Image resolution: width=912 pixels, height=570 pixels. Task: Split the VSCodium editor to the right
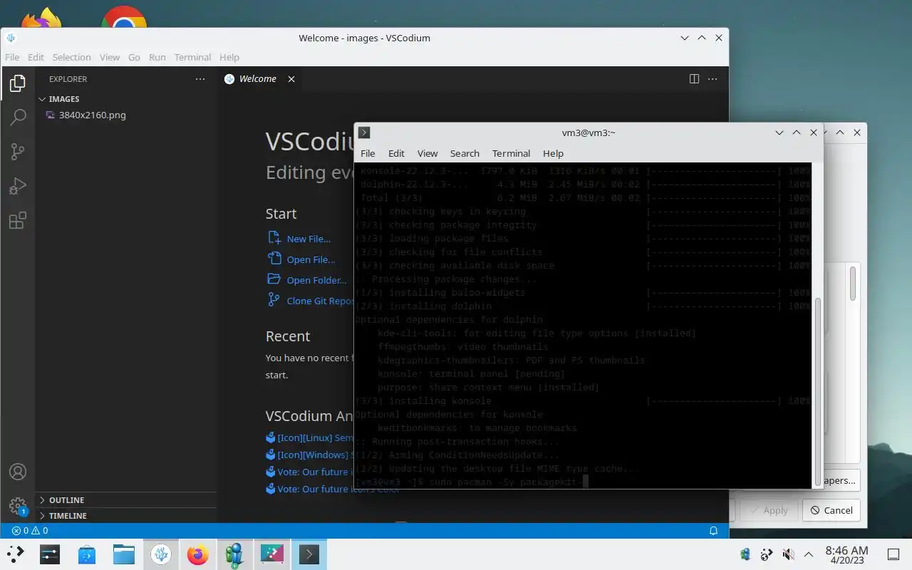[x=694, y=79]
